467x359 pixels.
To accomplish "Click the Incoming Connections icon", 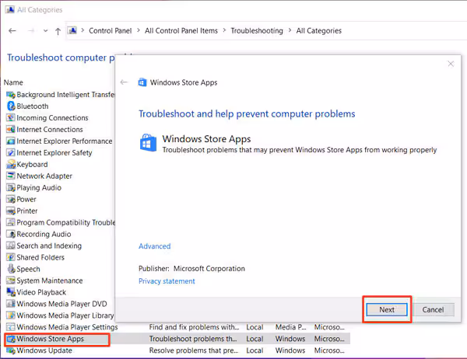I will [x=11, y=118].
